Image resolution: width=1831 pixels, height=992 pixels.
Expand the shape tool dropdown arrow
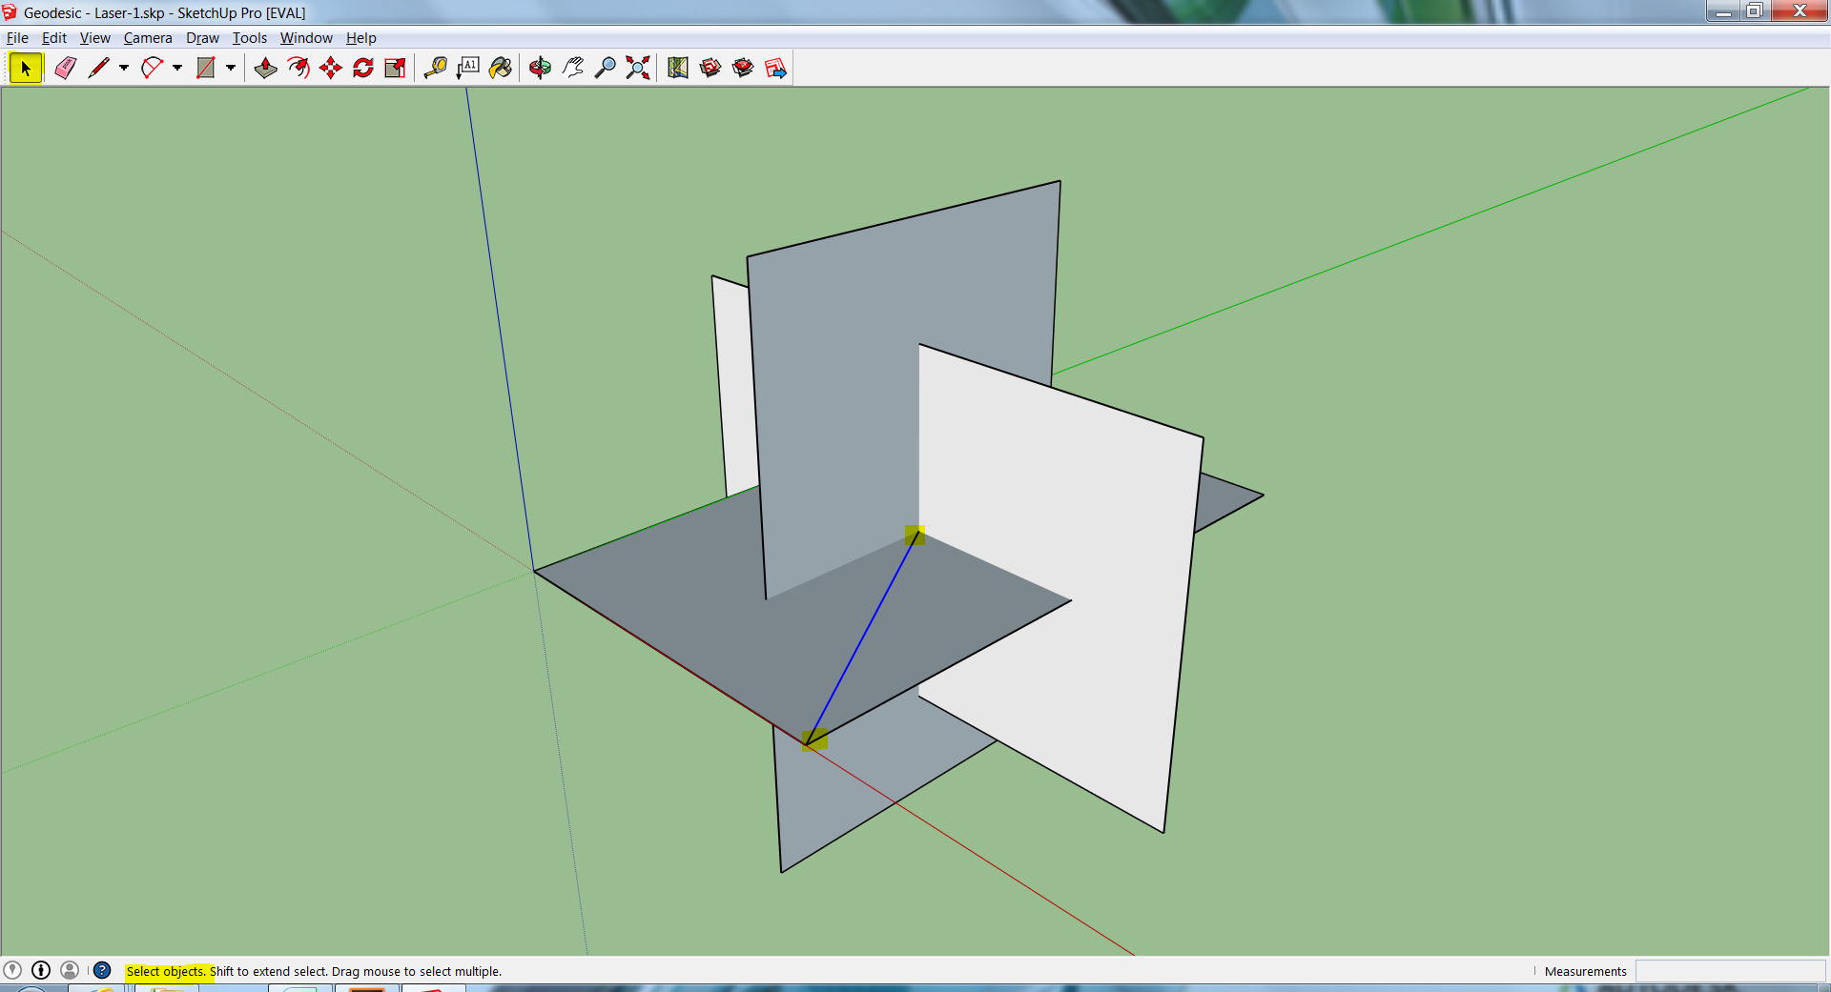coord(231,68)
